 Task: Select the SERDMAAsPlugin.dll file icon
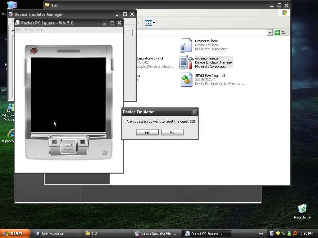click(x=186, y=80)
